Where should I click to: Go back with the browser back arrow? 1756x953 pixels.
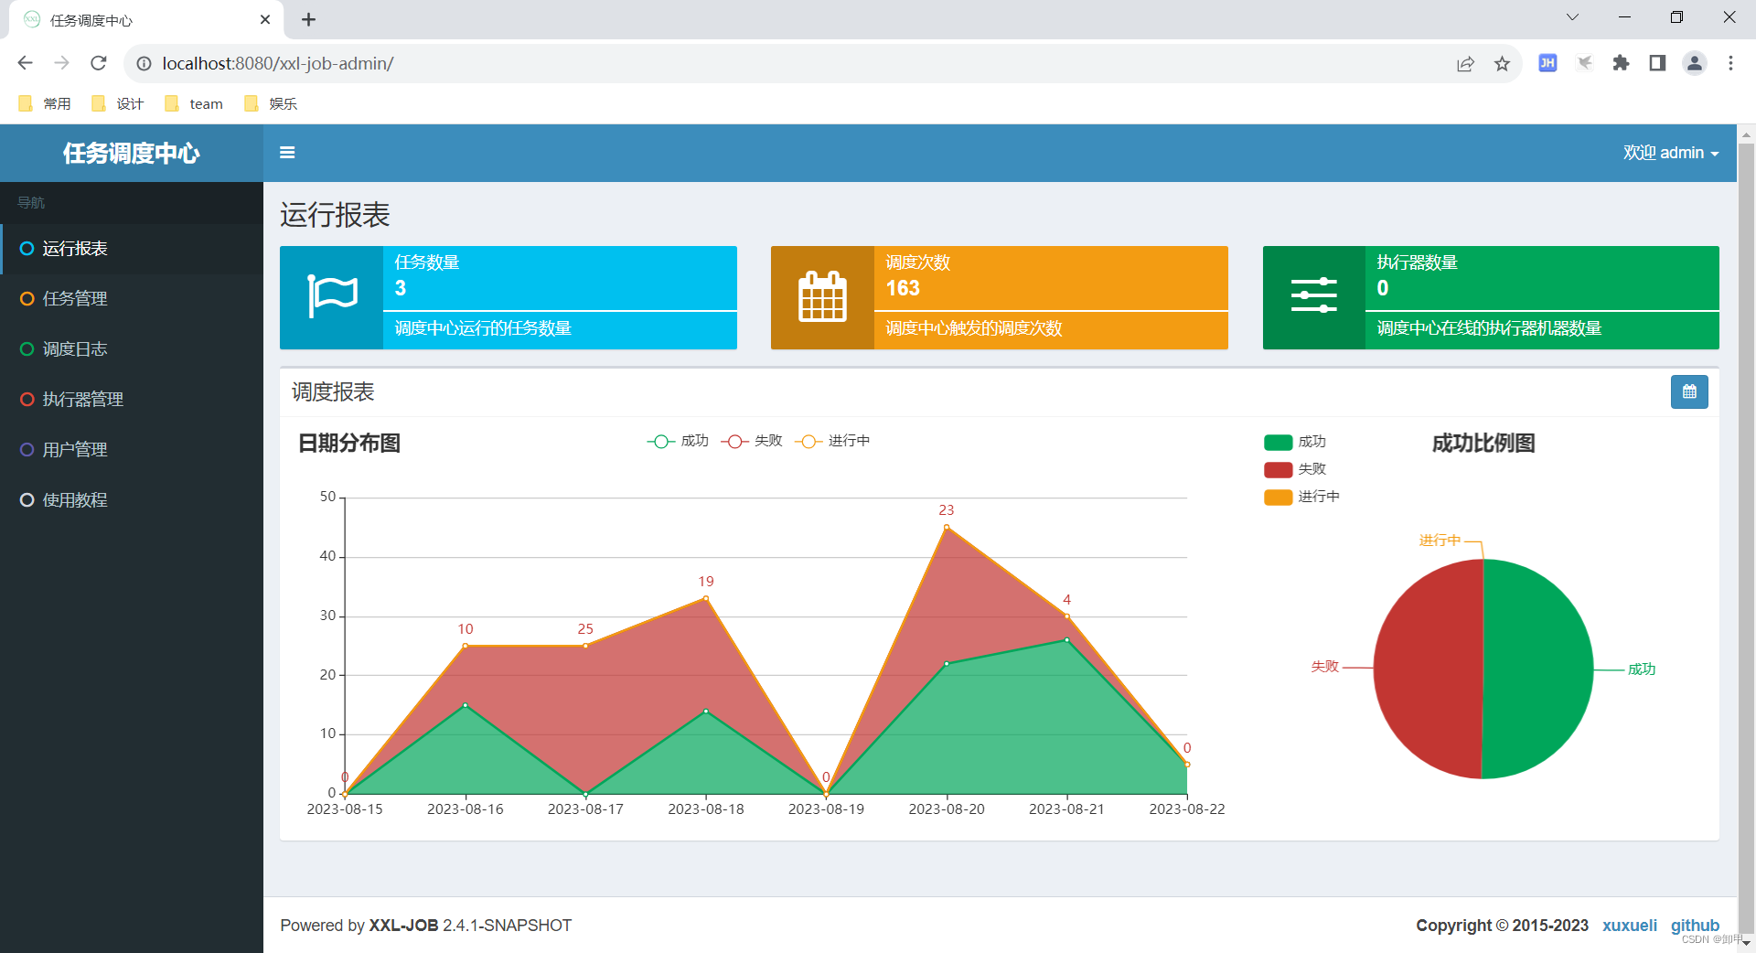click(x=25, y=63)
